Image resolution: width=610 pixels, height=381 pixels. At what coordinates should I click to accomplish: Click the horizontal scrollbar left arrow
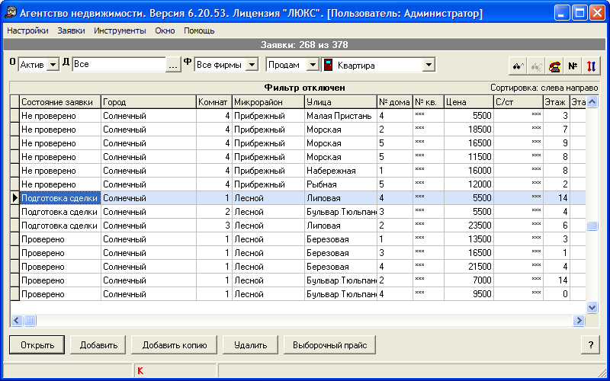17,320
